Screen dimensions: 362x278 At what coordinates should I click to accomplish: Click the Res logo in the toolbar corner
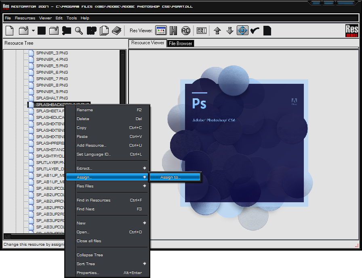click(x=352, y=31)
